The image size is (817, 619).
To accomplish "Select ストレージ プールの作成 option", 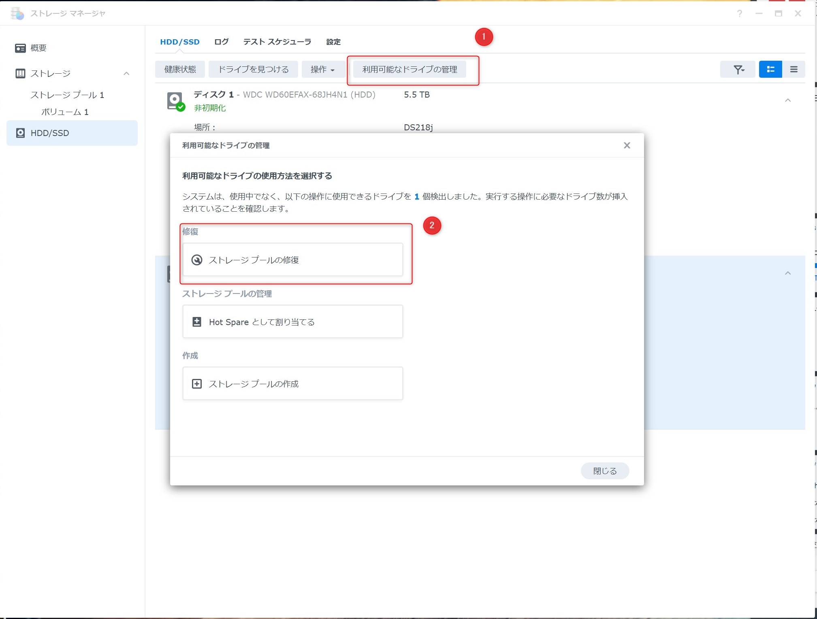I will pyautogui.click(x=292, y=384).
